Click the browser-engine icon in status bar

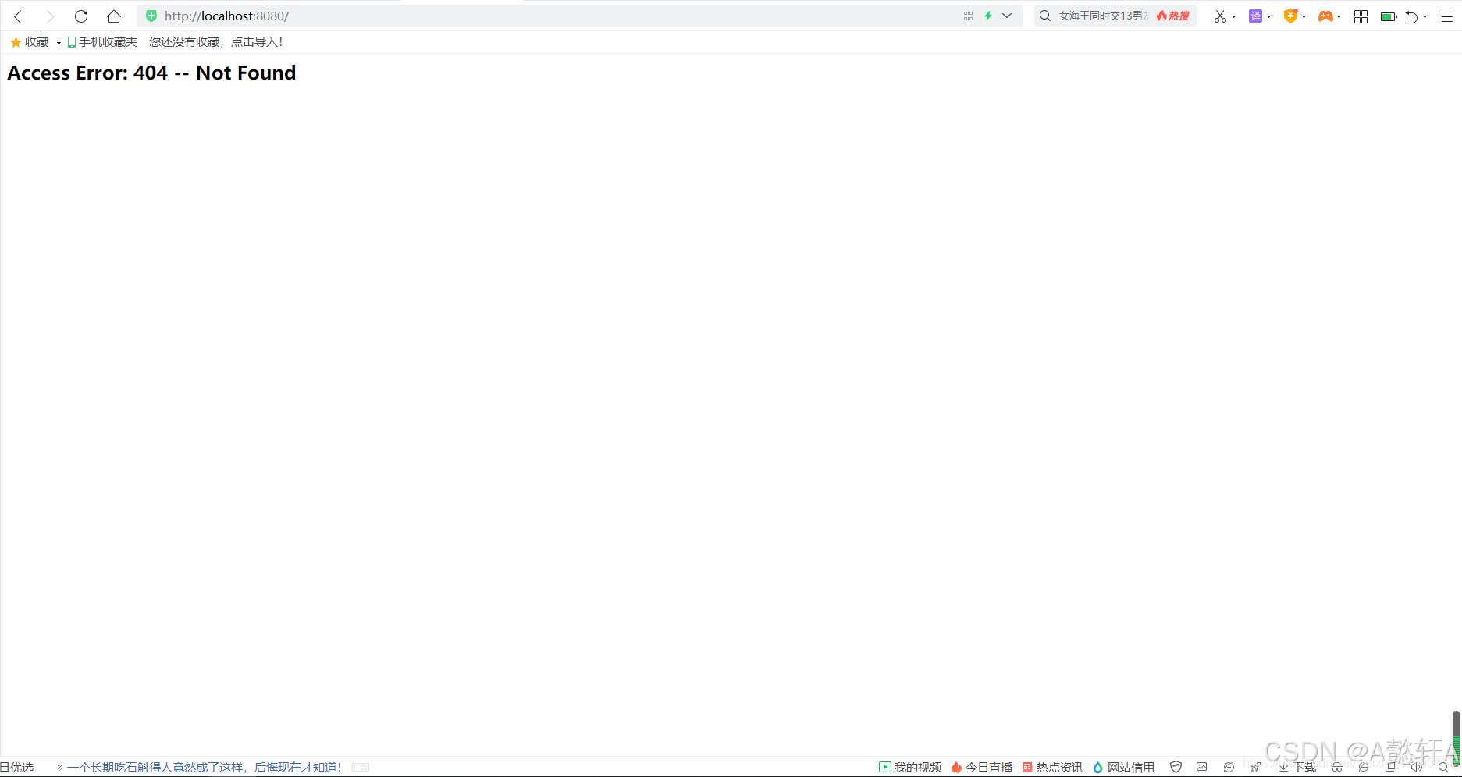pyautogui.click(x=1364, y=768)
